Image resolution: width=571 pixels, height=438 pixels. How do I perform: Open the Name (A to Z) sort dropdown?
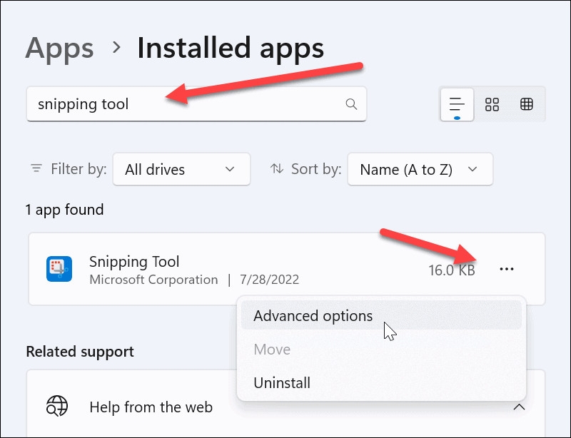click(x=420, y=169)
